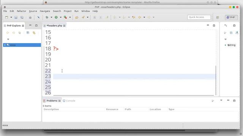
Task: Open the File menu
Action: tap(5, 11)
